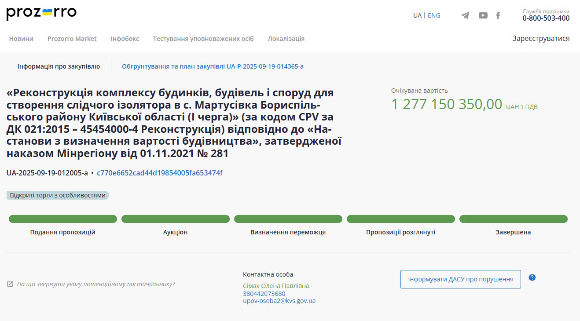Open procurement plan UA-P-2025-09-19-014365-a tab
The image size is (580, 321).
[213, 66]
